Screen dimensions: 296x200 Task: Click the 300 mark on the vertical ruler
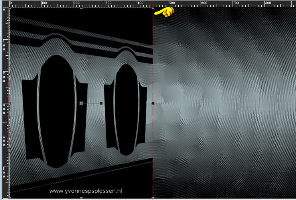[x=4, y=109]
